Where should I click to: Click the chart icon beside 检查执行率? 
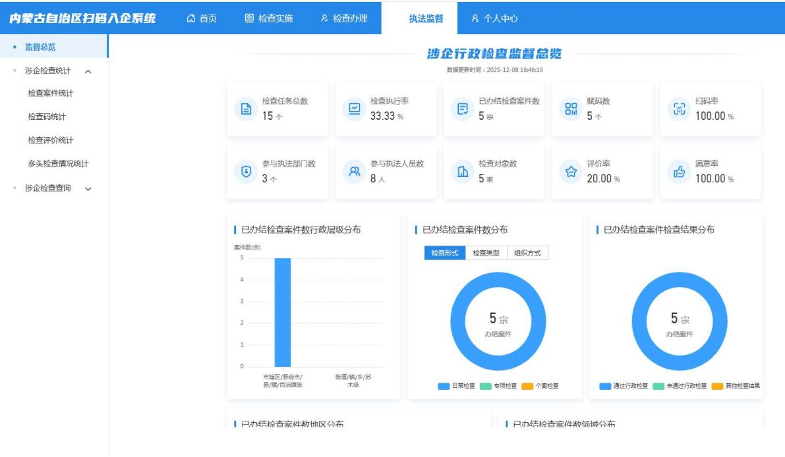pos(355,110)
